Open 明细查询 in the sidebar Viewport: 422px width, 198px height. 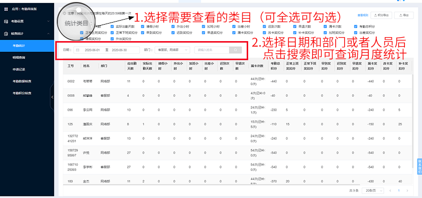coord(19,58)
